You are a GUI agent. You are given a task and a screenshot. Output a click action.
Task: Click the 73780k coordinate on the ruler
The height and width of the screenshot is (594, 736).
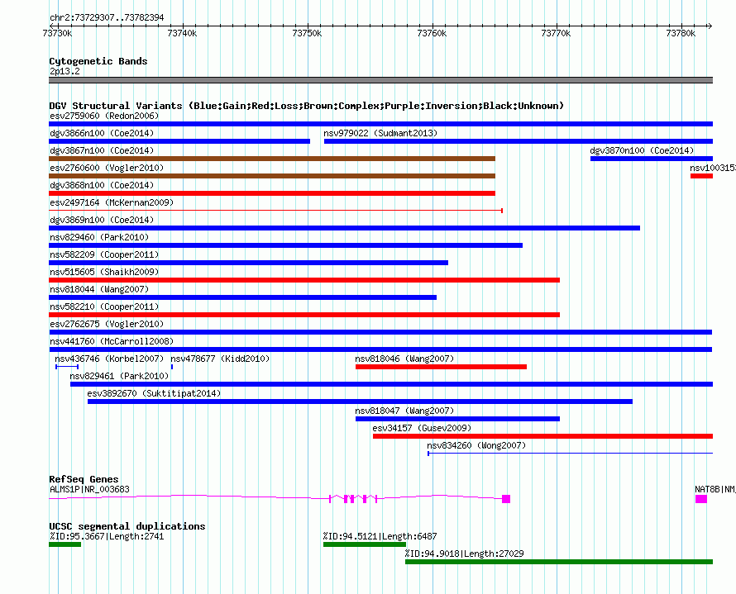681,33
